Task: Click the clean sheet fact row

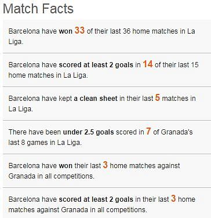Action: pos(107,103)
